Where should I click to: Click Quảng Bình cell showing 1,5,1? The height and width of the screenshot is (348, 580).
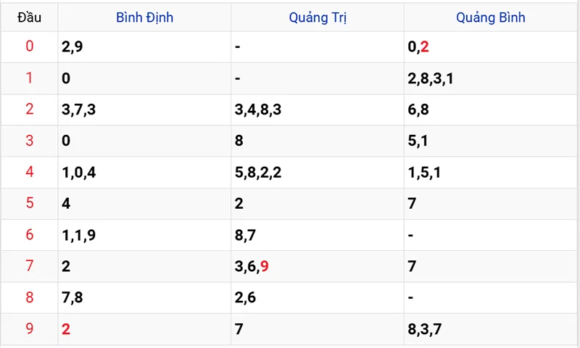pyautogui.click(x=425, y=173)
